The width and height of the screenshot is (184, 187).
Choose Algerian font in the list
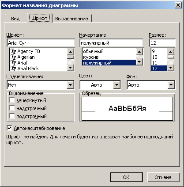coord(38,57)
